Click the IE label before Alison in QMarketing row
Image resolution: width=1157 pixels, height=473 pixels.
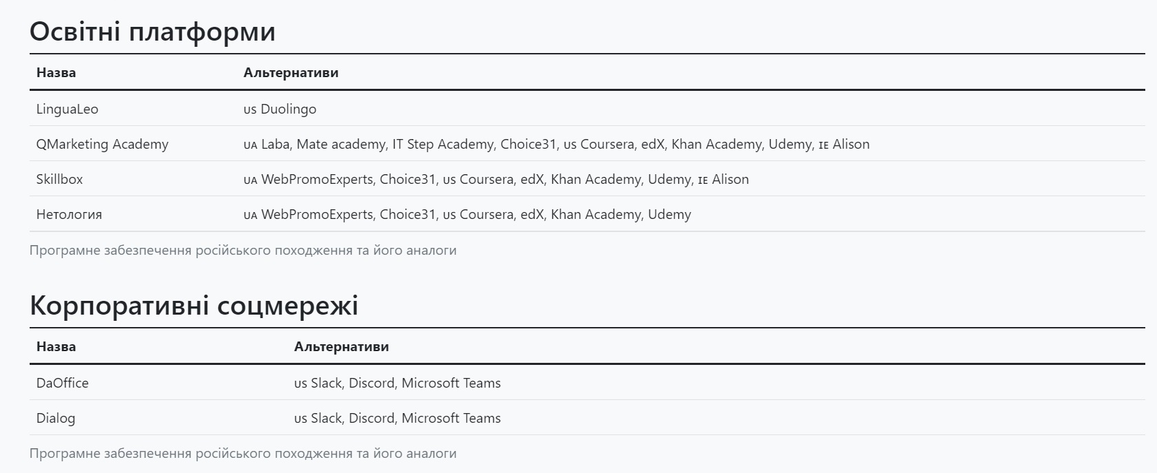pyautogui.click(x=824, y=145)
